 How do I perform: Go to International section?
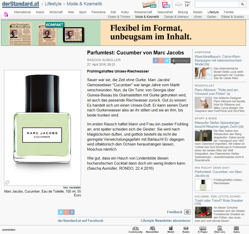click(22, 12)
